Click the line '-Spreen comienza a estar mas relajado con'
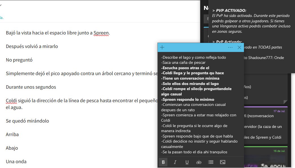Screen dimensions: 295x168 (199, 115)
